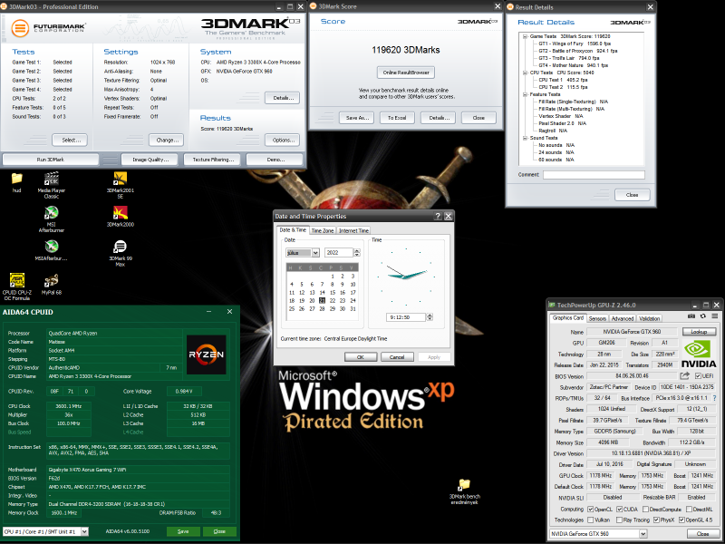Click the NVIDIA logo in GPU-Z
Image resolution: width=725 pixels, height=544 pixels.
[x=699, y=354]
